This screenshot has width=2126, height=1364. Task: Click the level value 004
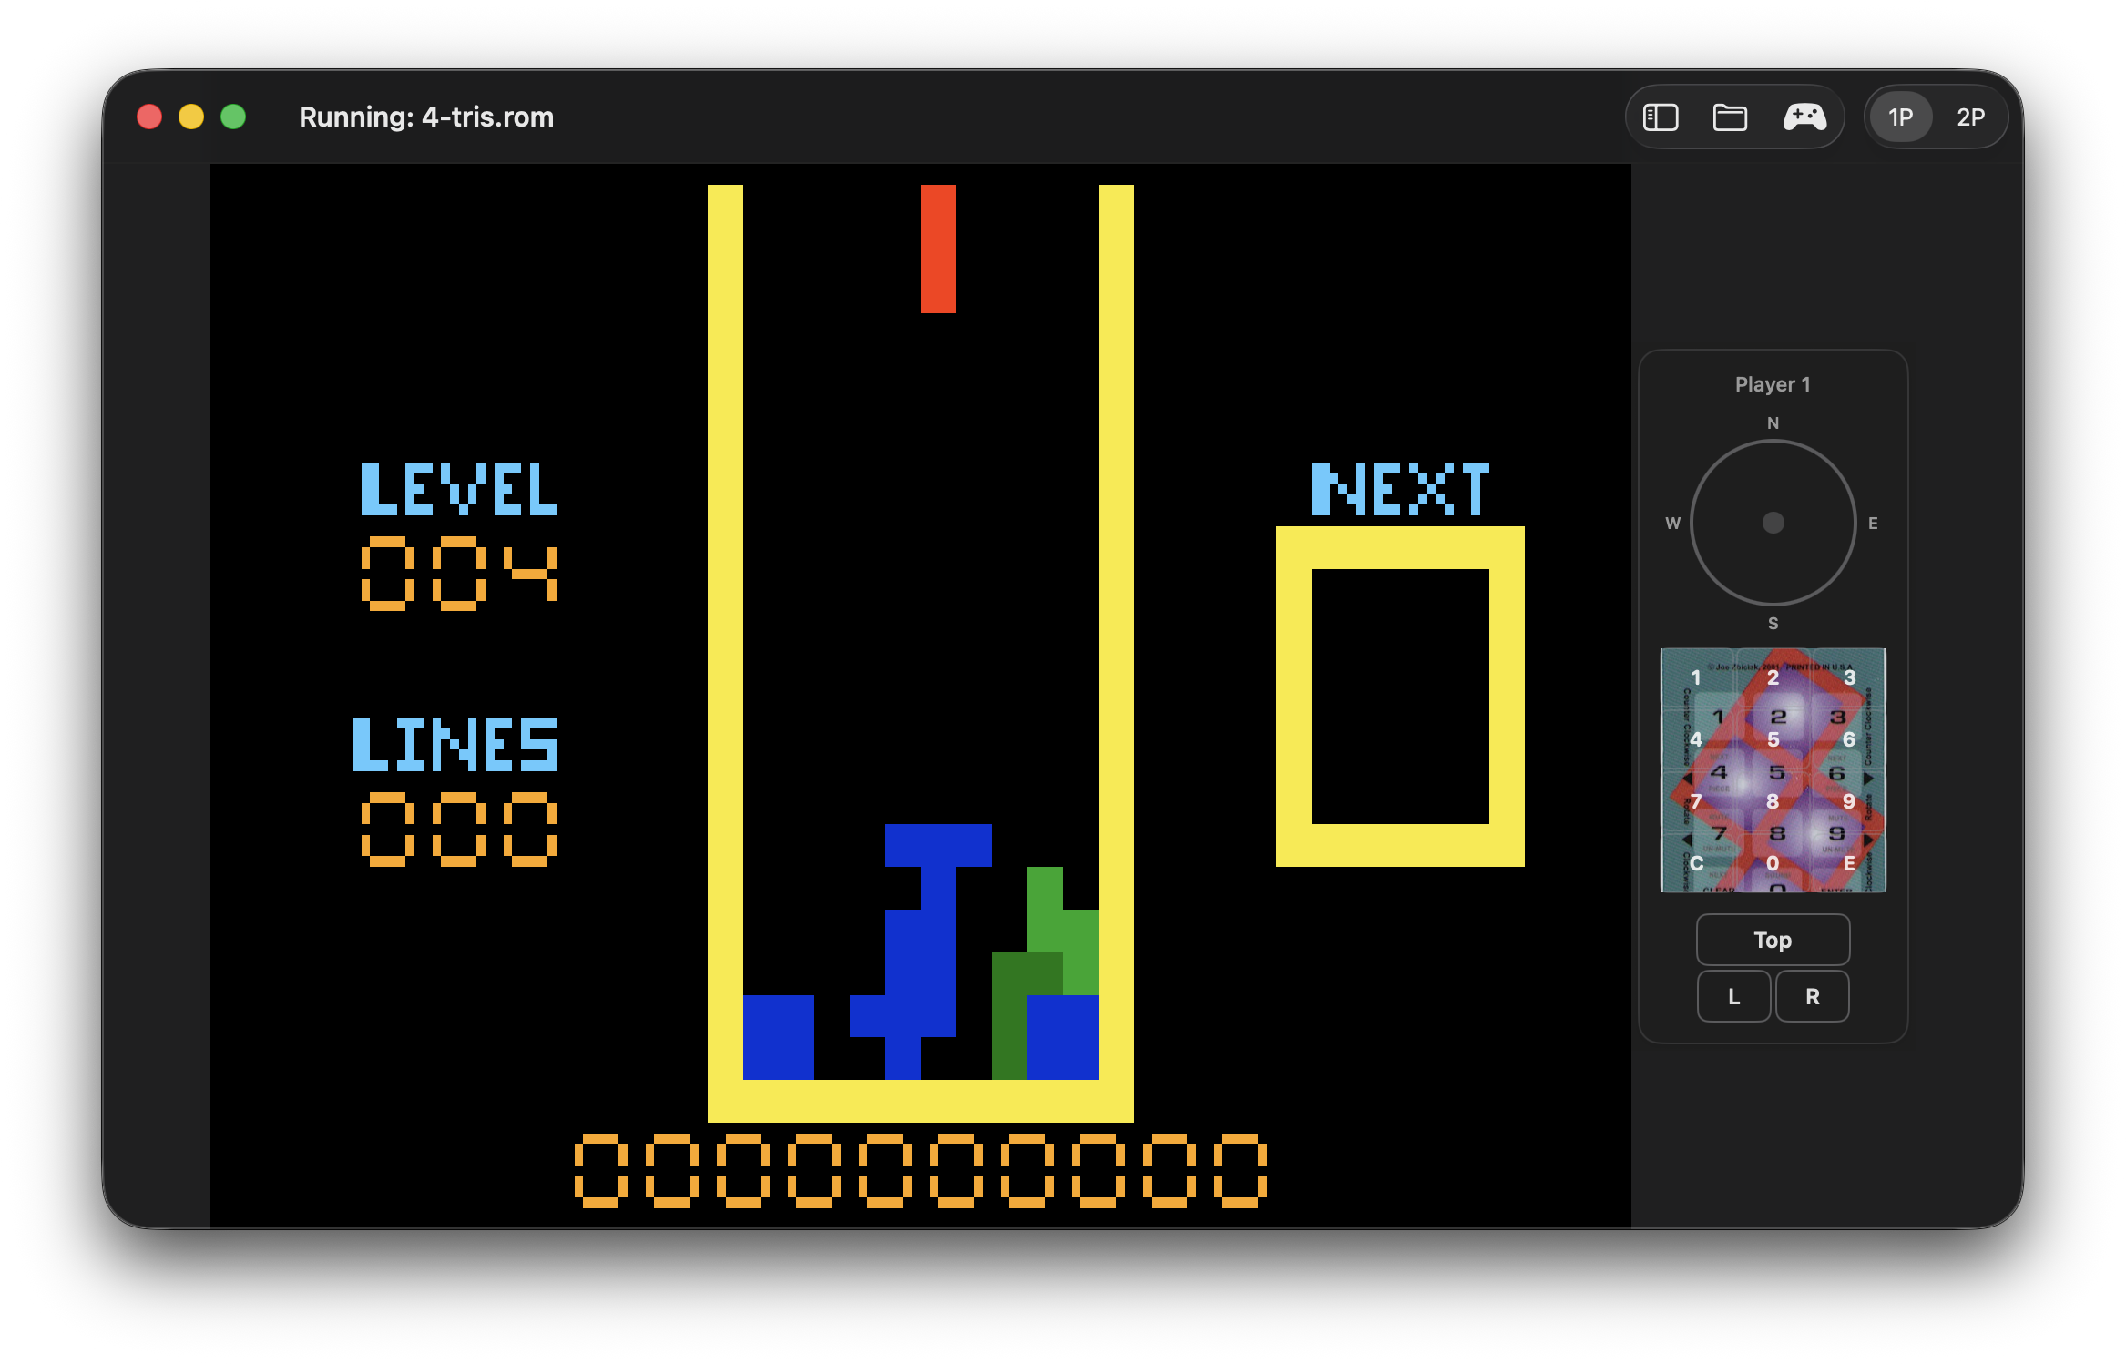[x=458, y=573]
